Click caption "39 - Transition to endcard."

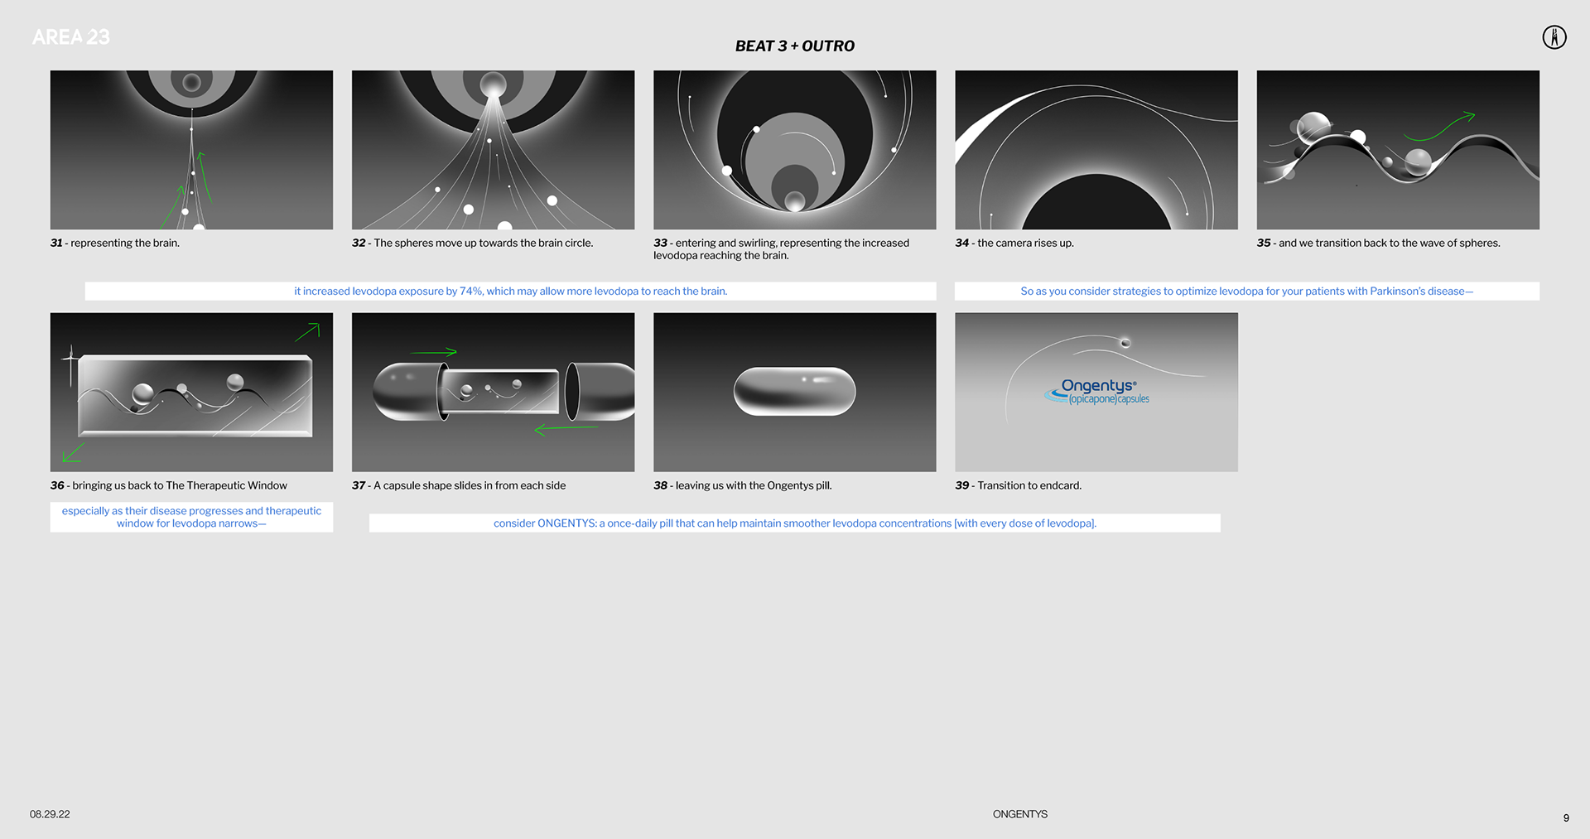coord(1019,485)
